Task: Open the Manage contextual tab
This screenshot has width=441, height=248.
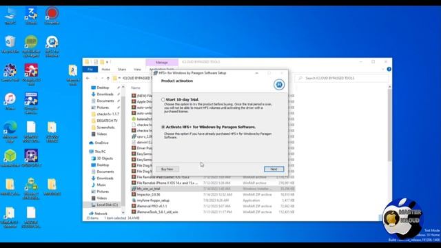Action: coord(162,62)
